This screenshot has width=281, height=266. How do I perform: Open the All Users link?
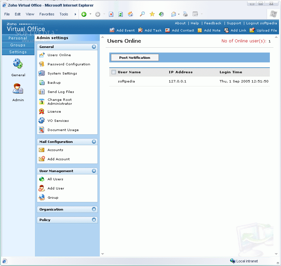pos(55,179)
